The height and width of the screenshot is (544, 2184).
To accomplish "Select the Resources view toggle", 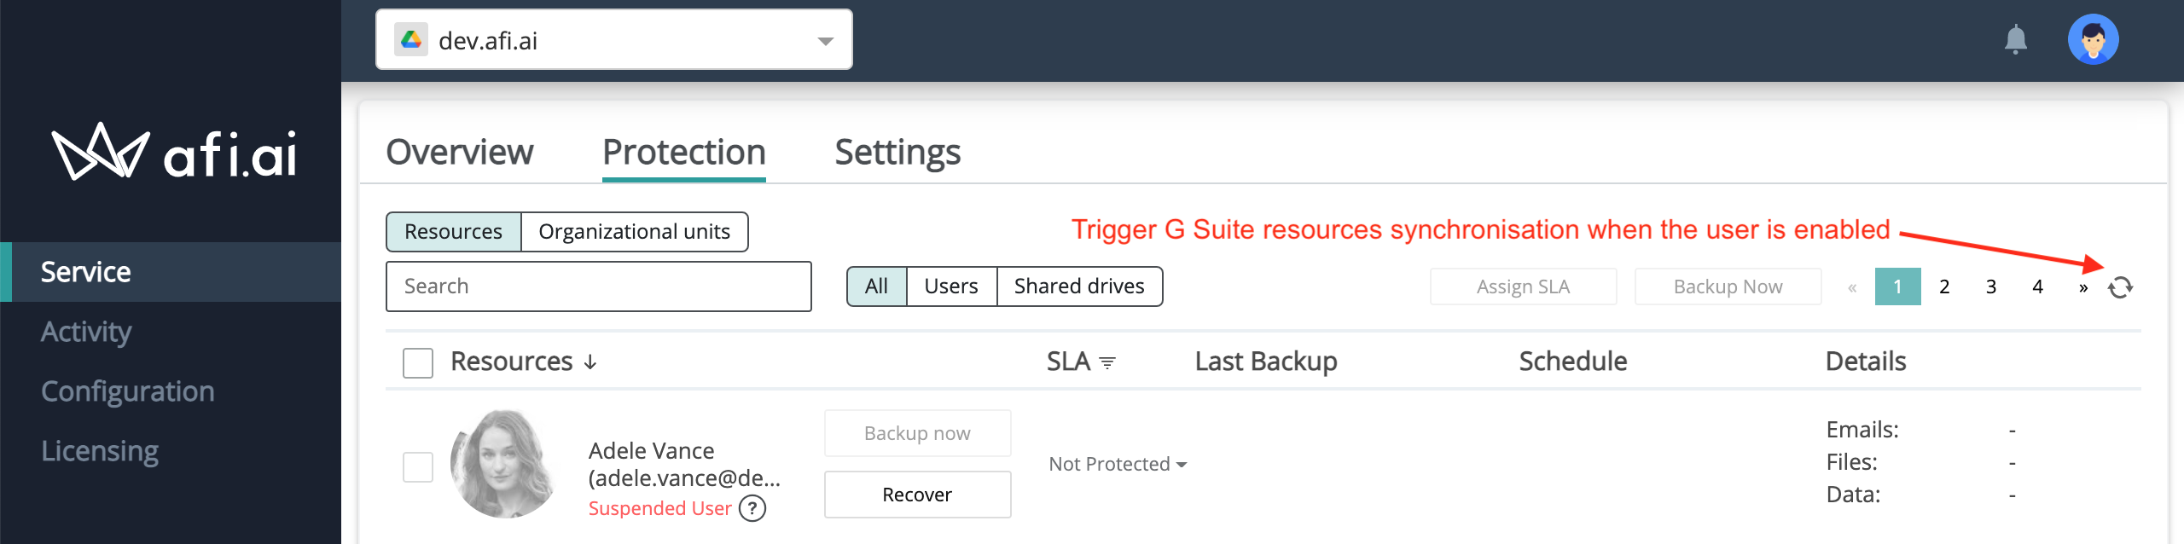I will pos(454,232).
